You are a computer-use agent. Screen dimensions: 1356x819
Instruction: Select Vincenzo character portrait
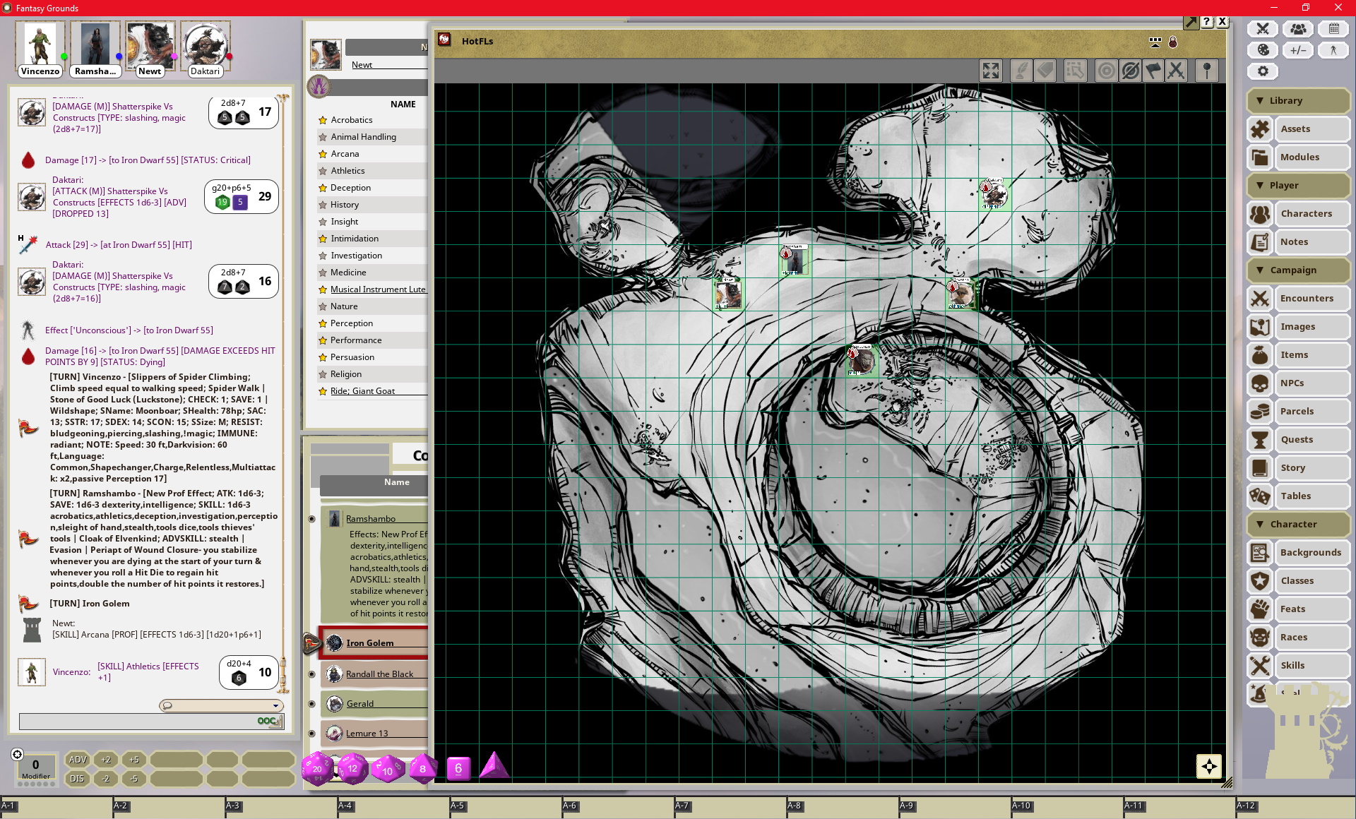coord(40,44)
